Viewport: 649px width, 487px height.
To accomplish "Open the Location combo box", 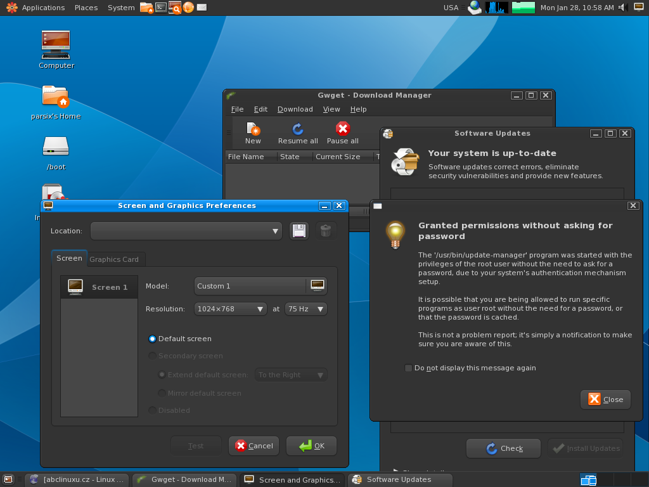I will [186, 231].
